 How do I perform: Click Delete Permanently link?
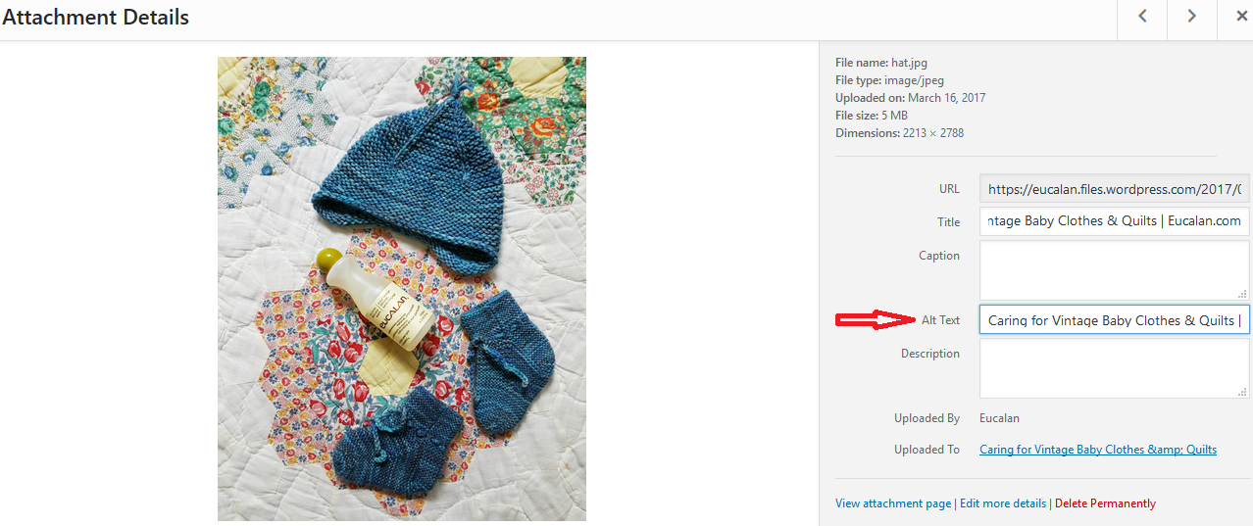tap(1105, 503)
